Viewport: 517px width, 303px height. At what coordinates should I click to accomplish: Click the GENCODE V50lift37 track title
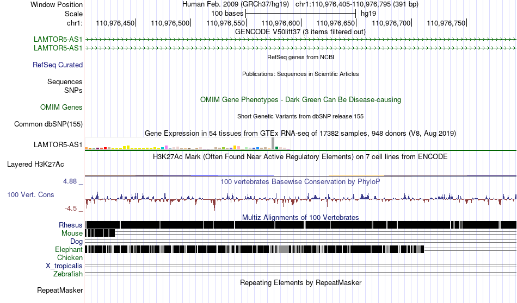click(300, 32)
